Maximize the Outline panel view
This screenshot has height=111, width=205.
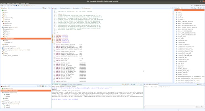204,8
